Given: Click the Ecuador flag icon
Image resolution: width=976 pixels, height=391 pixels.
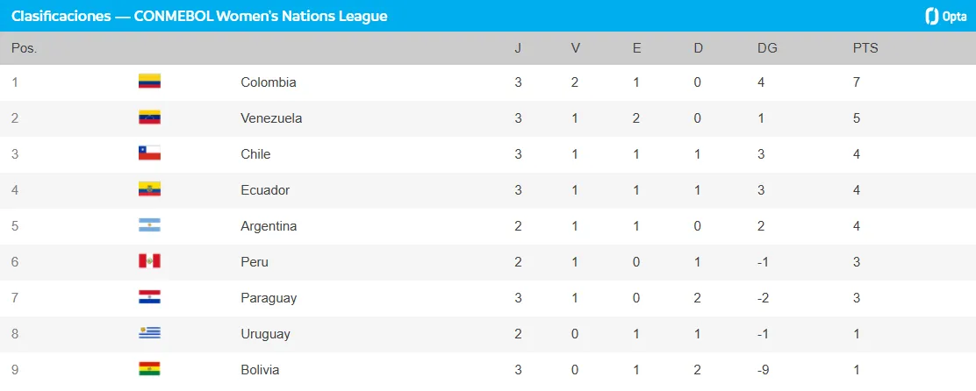Looking at the screenshot, I should [x=149, y=189].
